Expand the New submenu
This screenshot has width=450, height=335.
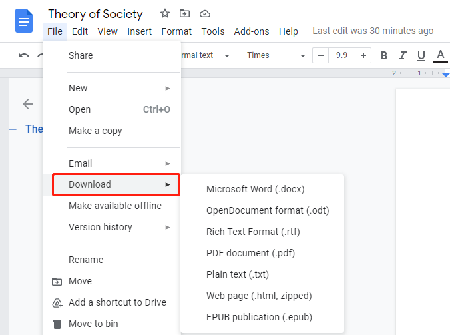112,88
